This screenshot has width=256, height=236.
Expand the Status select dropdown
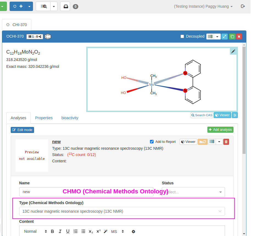(x=193, y=192)
